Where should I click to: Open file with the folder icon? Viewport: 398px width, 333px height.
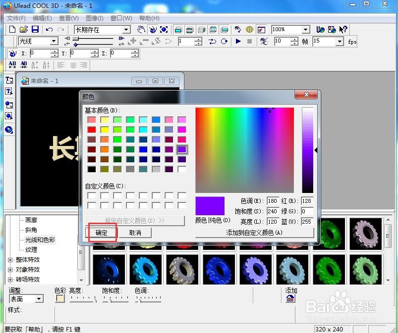(x=24, y=29)
